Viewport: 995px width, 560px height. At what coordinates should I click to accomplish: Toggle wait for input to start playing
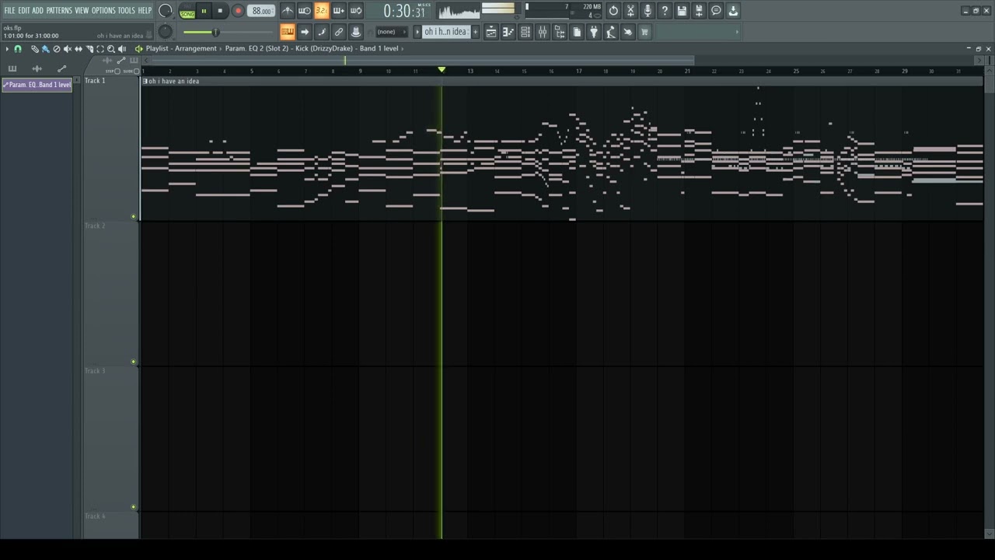305,11
